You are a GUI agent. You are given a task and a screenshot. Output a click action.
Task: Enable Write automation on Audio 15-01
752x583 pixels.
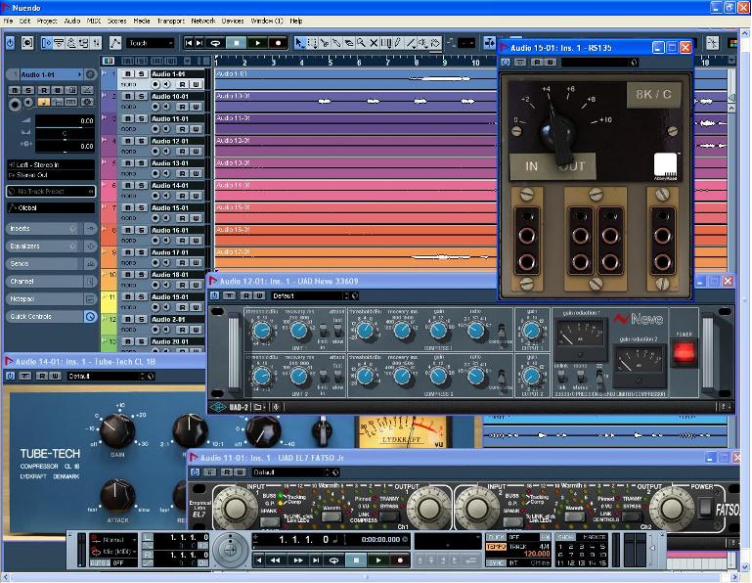[x=197, y=218]
